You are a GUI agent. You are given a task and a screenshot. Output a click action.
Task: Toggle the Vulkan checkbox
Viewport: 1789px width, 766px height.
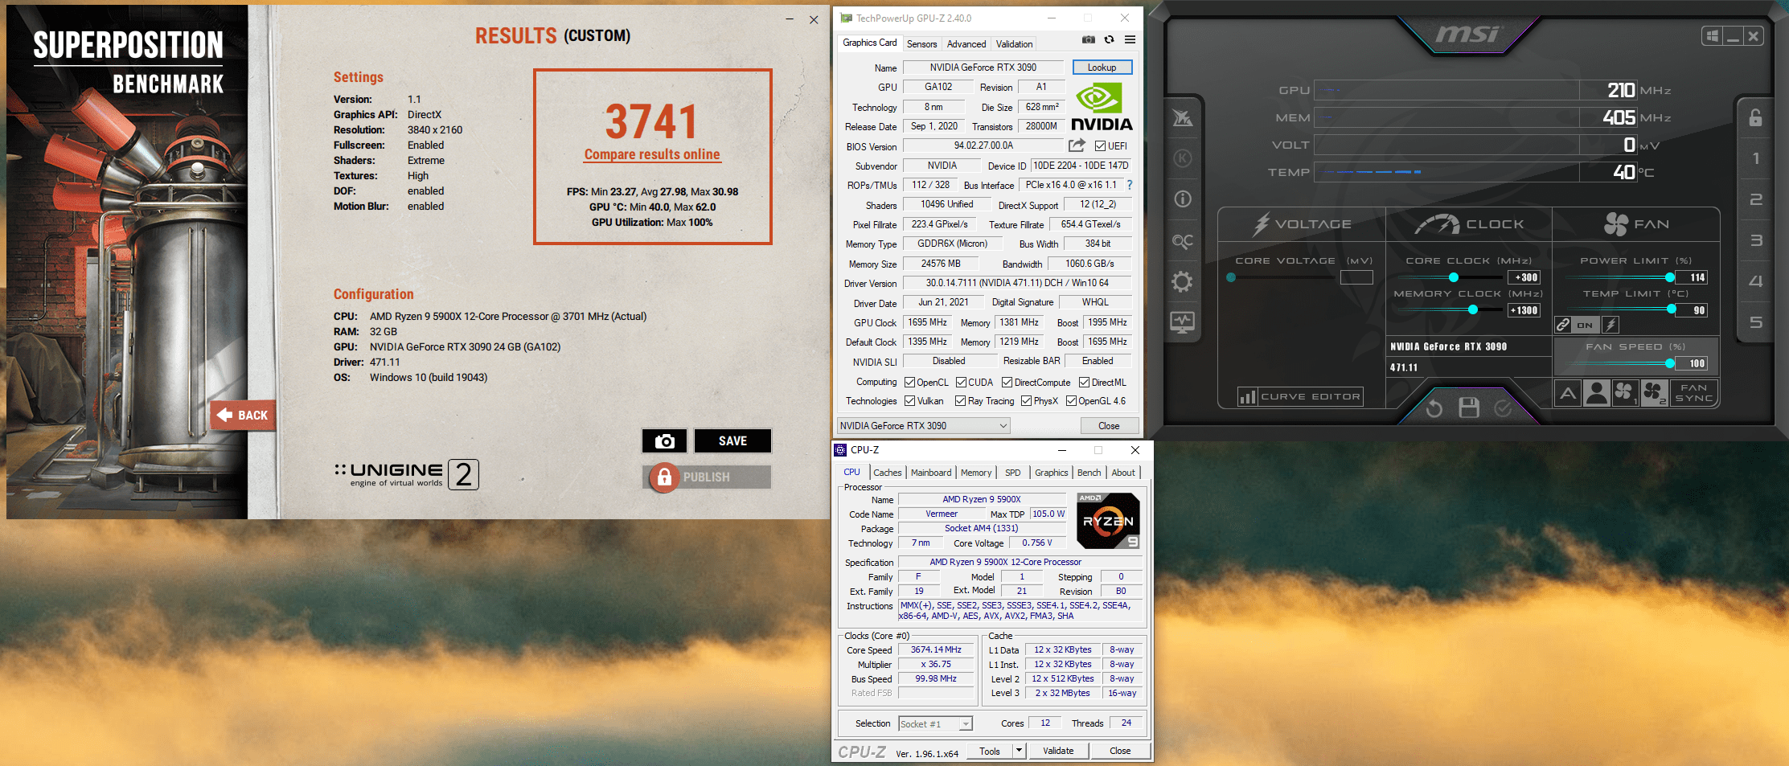910,401
